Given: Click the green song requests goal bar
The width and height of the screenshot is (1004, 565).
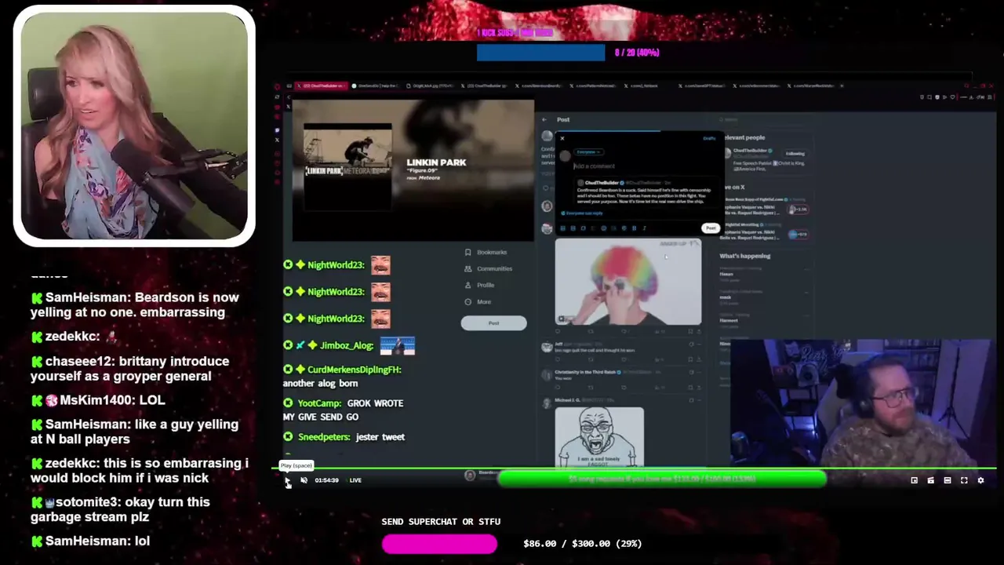Looking at the screenshot, I should 662,478.
